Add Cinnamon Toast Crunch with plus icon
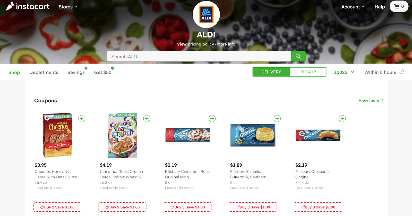Viewport: 412px width, 216px height. coord(147,119)
